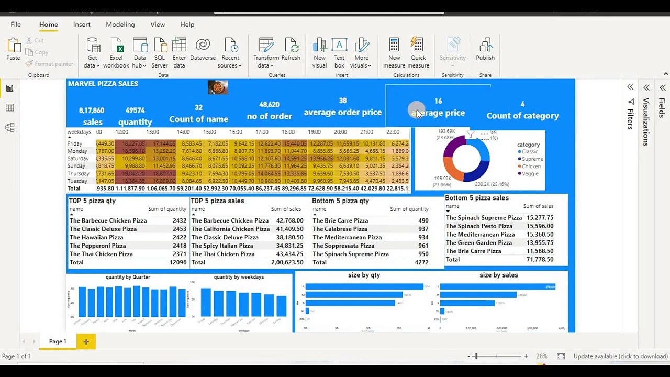Click the Paste icon

[x=14, y=45]
